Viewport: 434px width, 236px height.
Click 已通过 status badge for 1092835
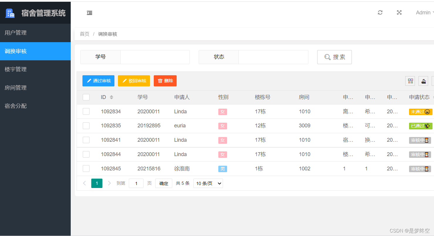tap(421, 126)
